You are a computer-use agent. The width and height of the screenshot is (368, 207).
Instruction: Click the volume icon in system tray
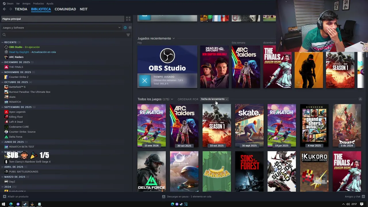click(348, 204)
